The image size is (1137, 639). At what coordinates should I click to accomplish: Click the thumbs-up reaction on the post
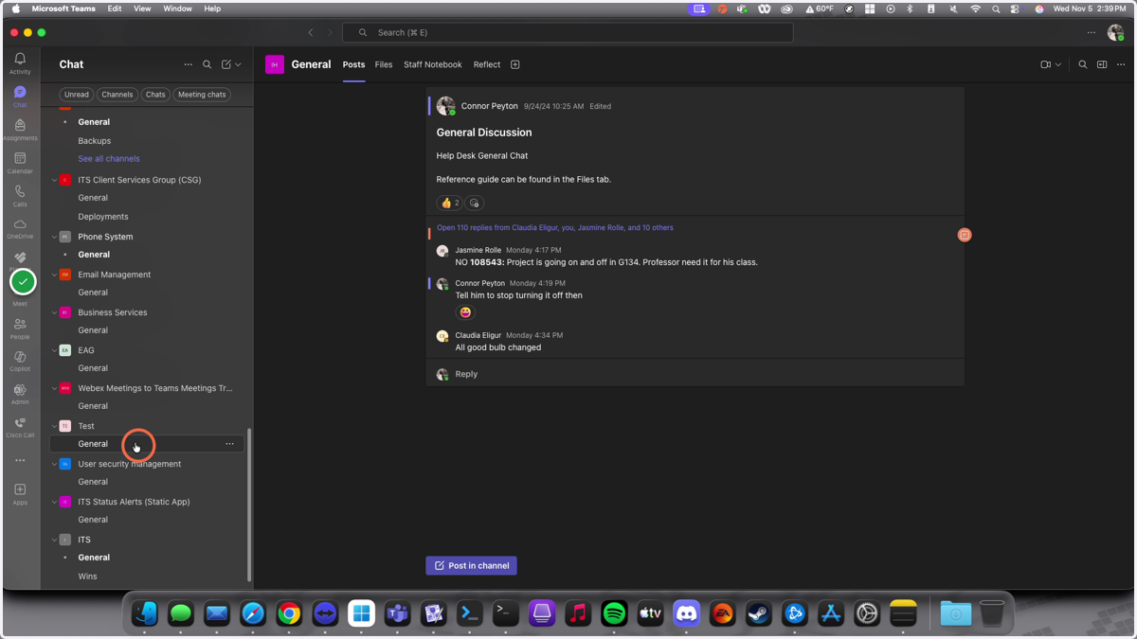(x=450, y=203)
